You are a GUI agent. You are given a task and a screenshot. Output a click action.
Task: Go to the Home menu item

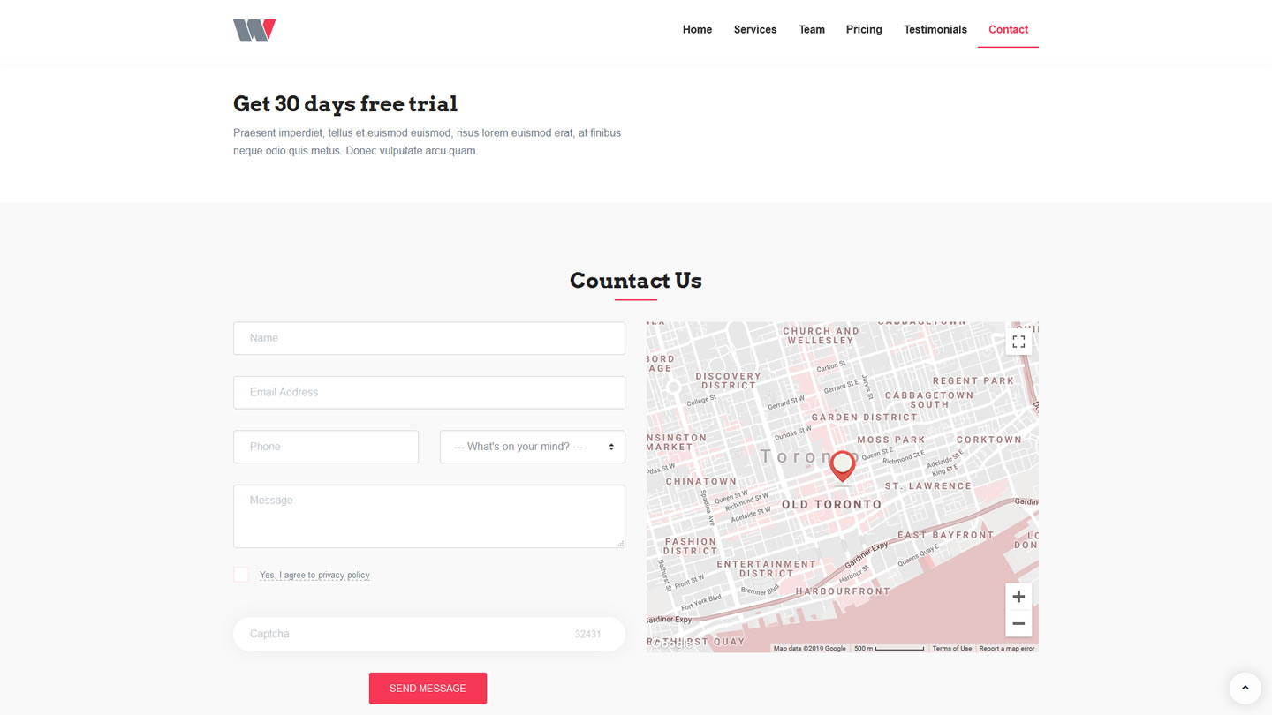697,30
